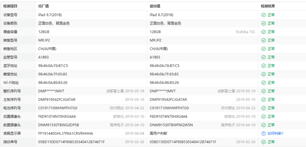Image resolution: width=306 pixels, height=147 pixels.
Task: Click factory-column 苏州顺达 2019-04-22 battery note
Action: pyautogui.click(x=127, y=108)
